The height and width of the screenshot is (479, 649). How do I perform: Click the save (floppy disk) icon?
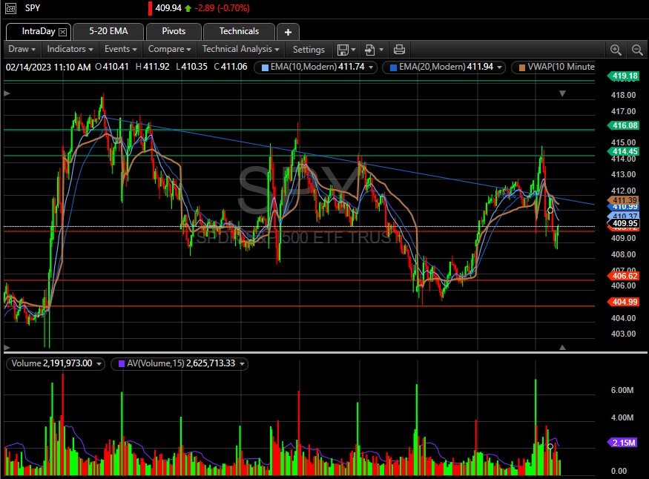[x=343, y=50]
